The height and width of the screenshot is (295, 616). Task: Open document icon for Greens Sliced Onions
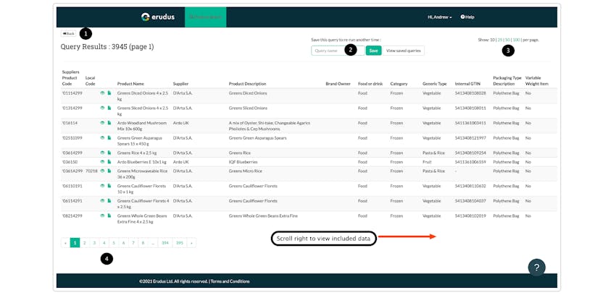(109, 108)
